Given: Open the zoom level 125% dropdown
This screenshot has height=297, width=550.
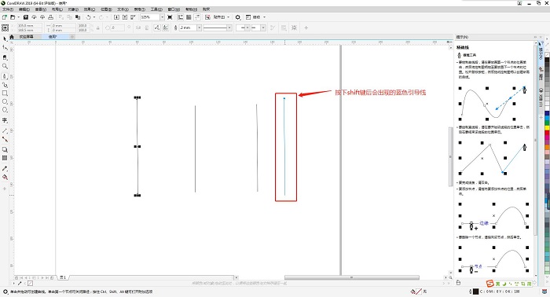Looking at the screenshot, I should pyautogui.click(x=162, y=16).
